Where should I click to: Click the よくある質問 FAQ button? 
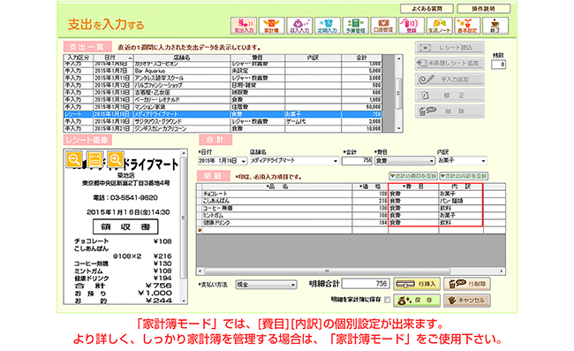pos(427,9)
